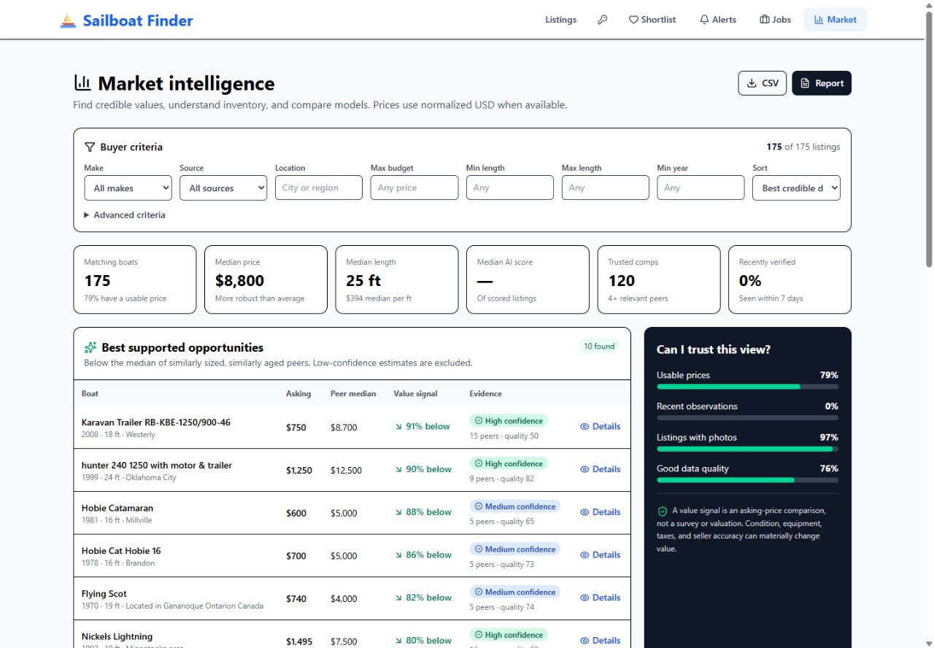Image resolution: width=934 pixels, height=648 pixels.
Task: Open the All sources dropdown
Action: (x=223, y=188)
